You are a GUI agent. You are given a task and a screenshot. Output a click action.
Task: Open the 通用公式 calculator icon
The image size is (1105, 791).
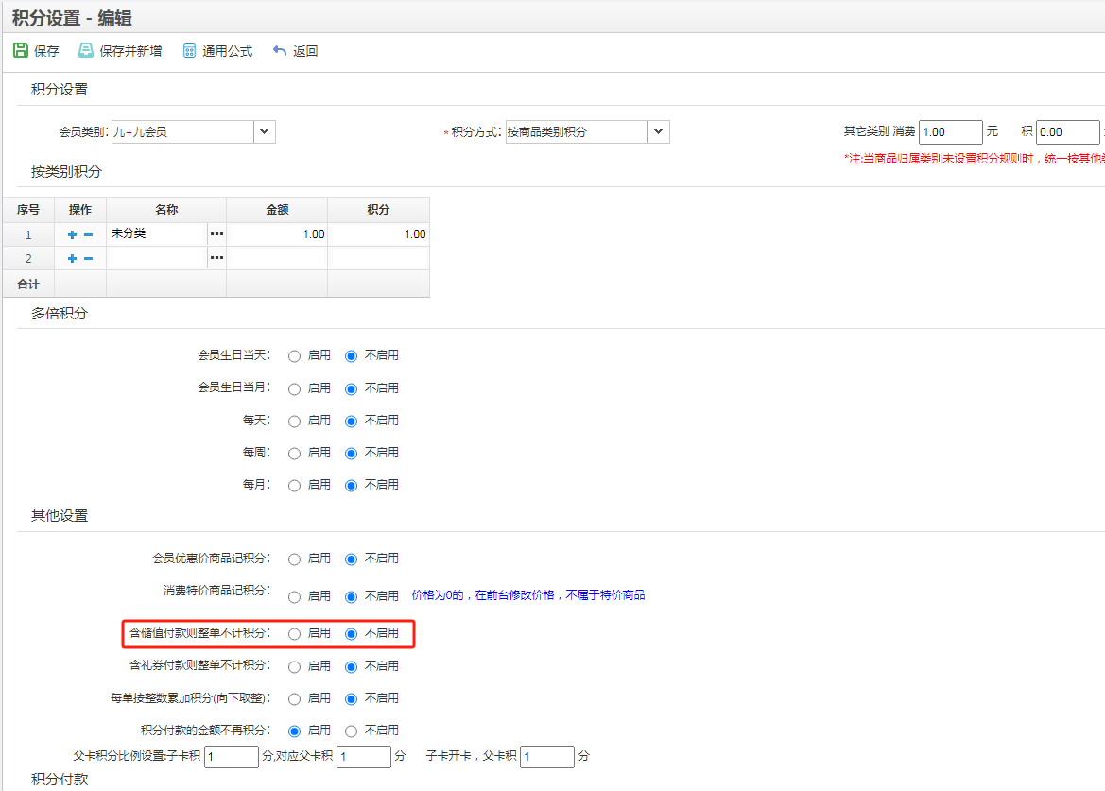(189, 51)
